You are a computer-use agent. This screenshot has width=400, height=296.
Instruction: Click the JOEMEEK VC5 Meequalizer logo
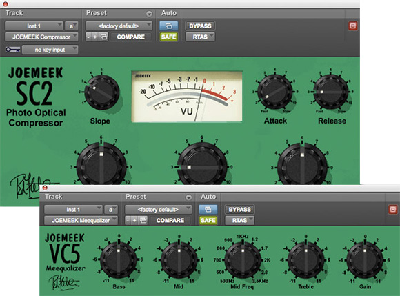65,252
